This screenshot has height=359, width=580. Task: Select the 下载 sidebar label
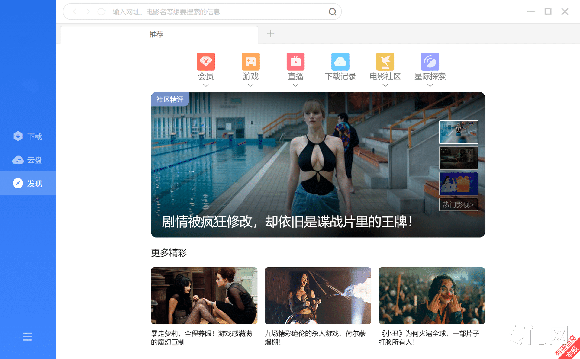pyautogui.click(x=35, y=137)
